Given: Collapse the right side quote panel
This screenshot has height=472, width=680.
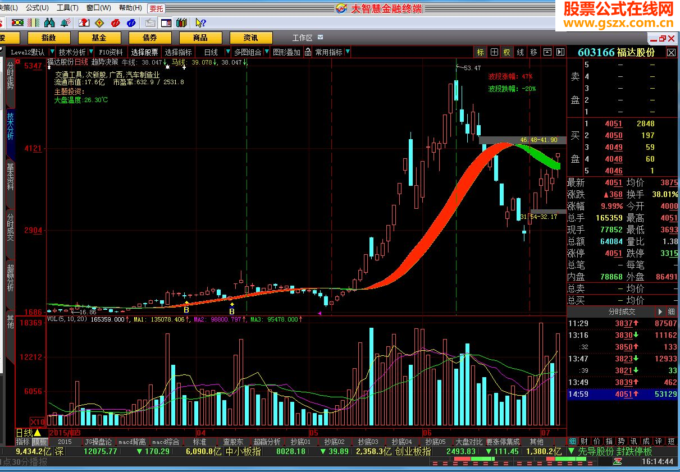Looking at the screenshot, I should click(x=560, y=52).
